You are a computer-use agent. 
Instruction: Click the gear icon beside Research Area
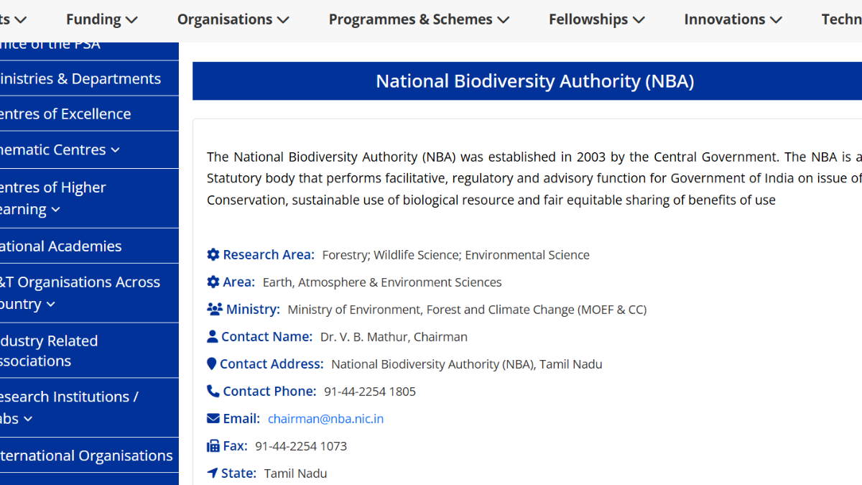coord(213,254)
